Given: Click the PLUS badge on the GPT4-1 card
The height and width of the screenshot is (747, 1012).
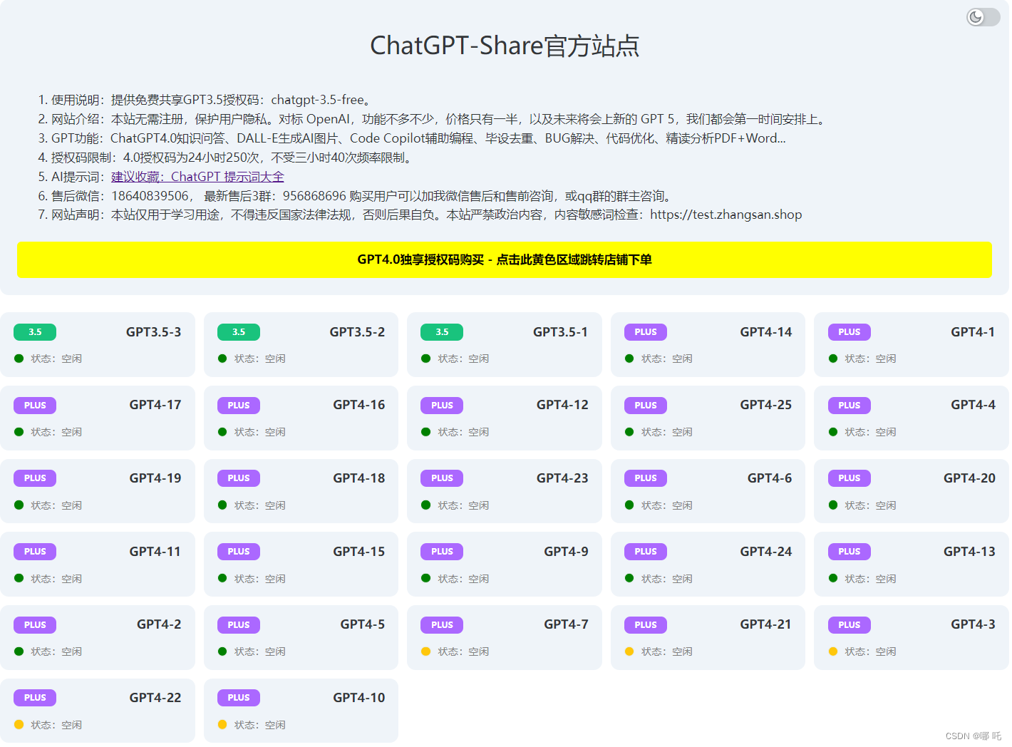Looking at the screenshot, I should tap(850, 332).
